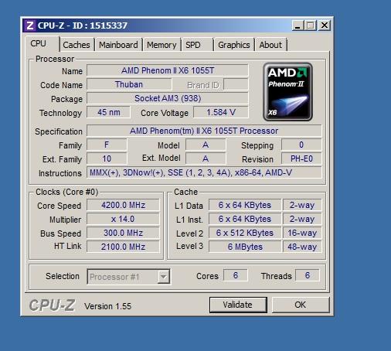This screenshot has height=351, width=391.
Task: Switch to the Caches tab
Action: coord(76,45)
